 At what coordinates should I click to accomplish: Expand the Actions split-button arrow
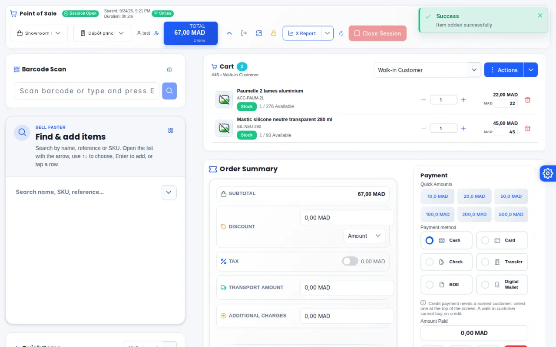(x=530, y=70)
